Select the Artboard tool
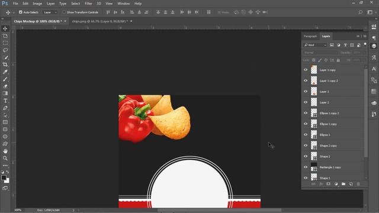 click(5, 35)
